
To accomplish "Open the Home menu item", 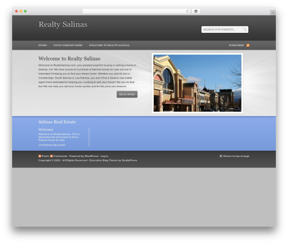I will [43, 46].
